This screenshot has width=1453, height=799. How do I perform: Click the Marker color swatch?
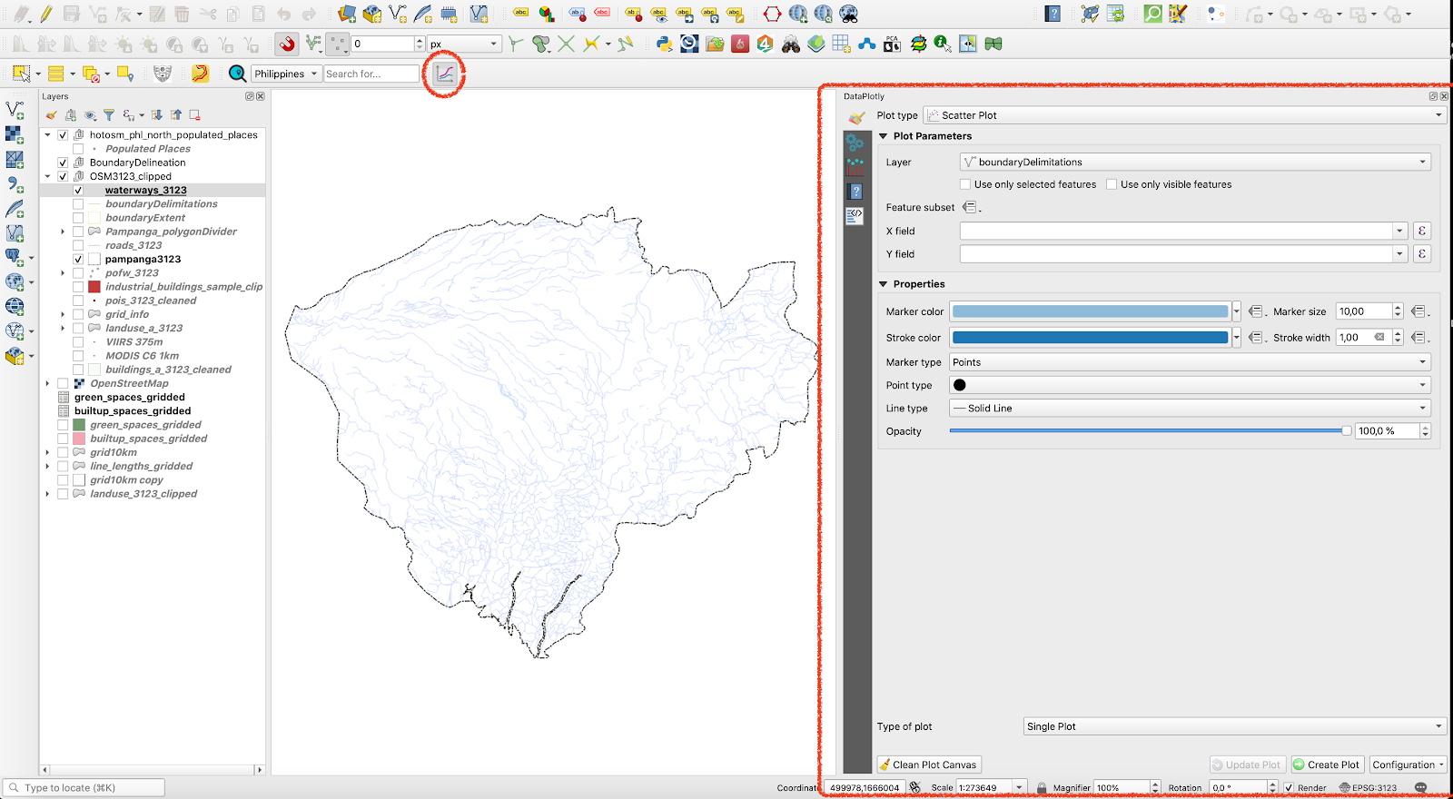(x=1090, y=311)
